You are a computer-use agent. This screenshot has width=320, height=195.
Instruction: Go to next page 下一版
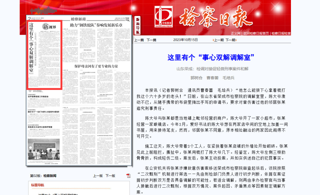(x=110, y=176)
